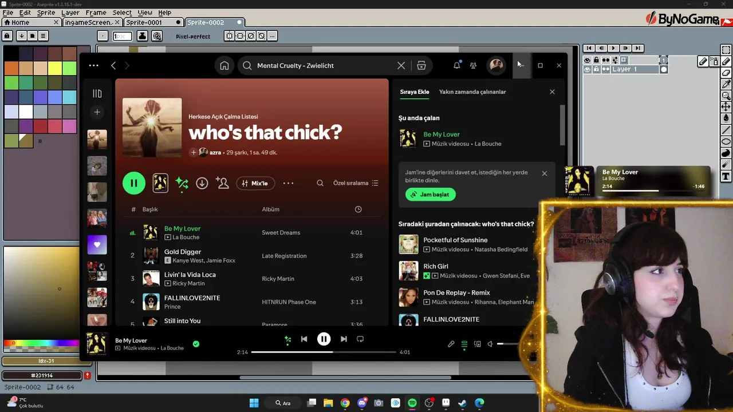Open connect to a device icon

pyautogui.click(x=478, y=344)
